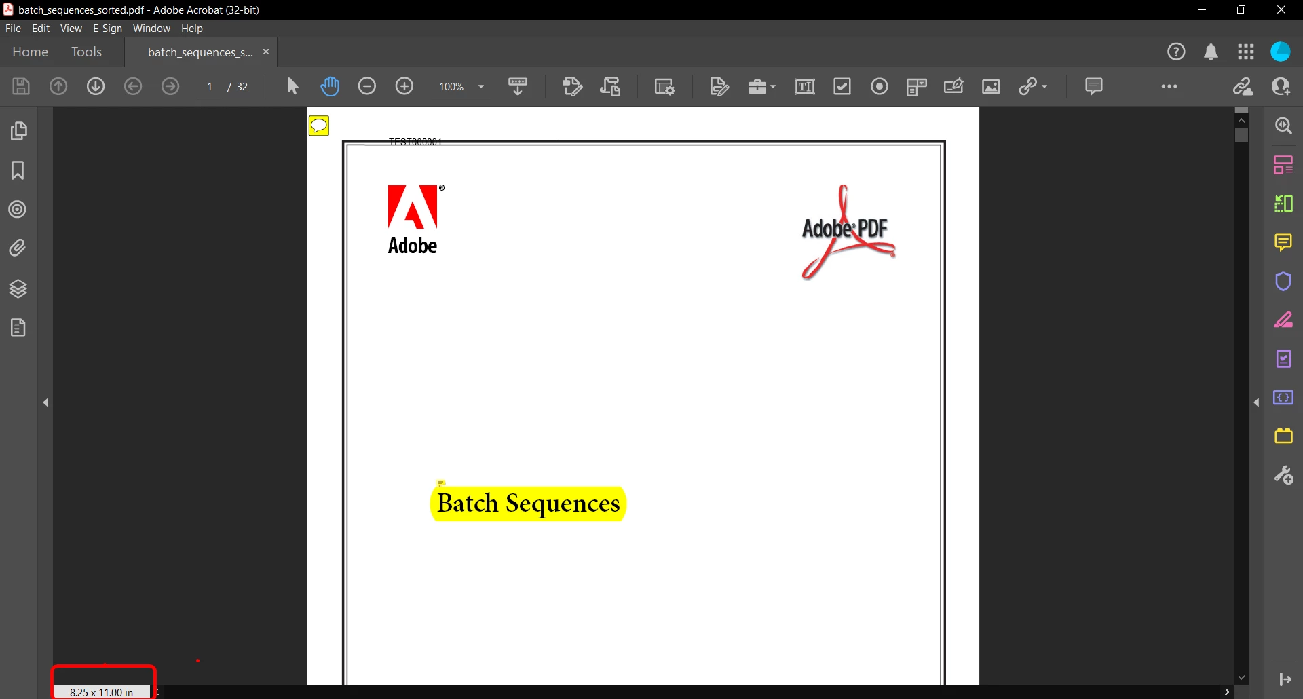Open the form settings gear icon
The width and height of the screenshot is (1303, 699).
(x=664, y=87)
